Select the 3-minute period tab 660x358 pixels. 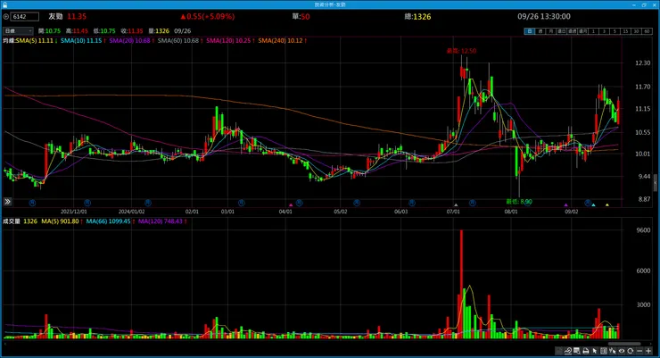pyautogui.click(x=604, y=31)
